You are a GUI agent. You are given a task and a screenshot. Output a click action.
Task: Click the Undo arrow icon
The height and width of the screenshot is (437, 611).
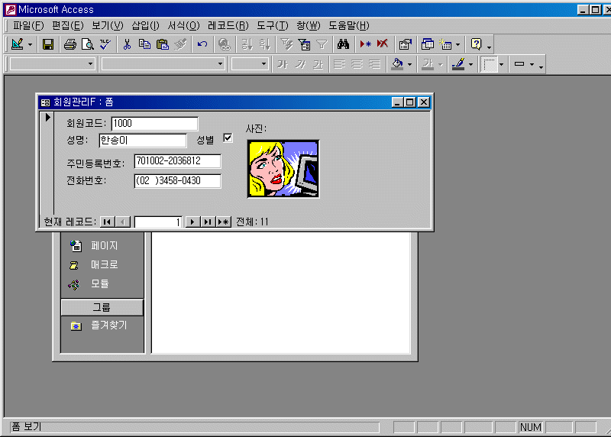point(202,44)
